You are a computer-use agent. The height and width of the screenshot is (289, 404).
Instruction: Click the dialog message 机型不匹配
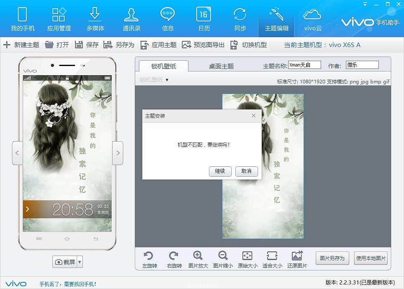(x=204, y=144)
